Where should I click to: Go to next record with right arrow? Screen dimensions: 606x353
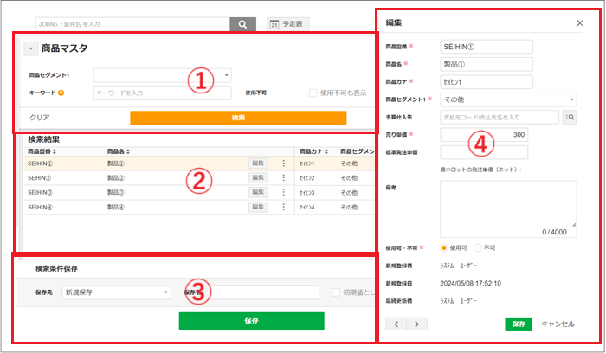click(417, 324)
